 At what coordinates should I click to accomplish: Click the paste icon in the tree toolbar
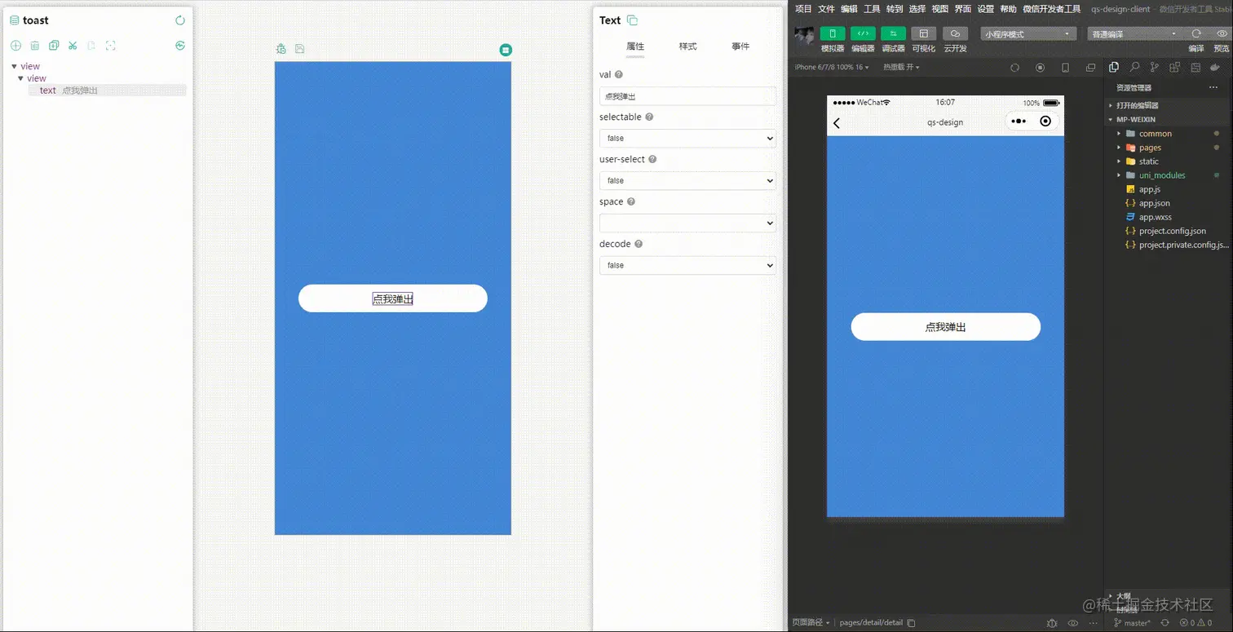click(x=91, y=46)
